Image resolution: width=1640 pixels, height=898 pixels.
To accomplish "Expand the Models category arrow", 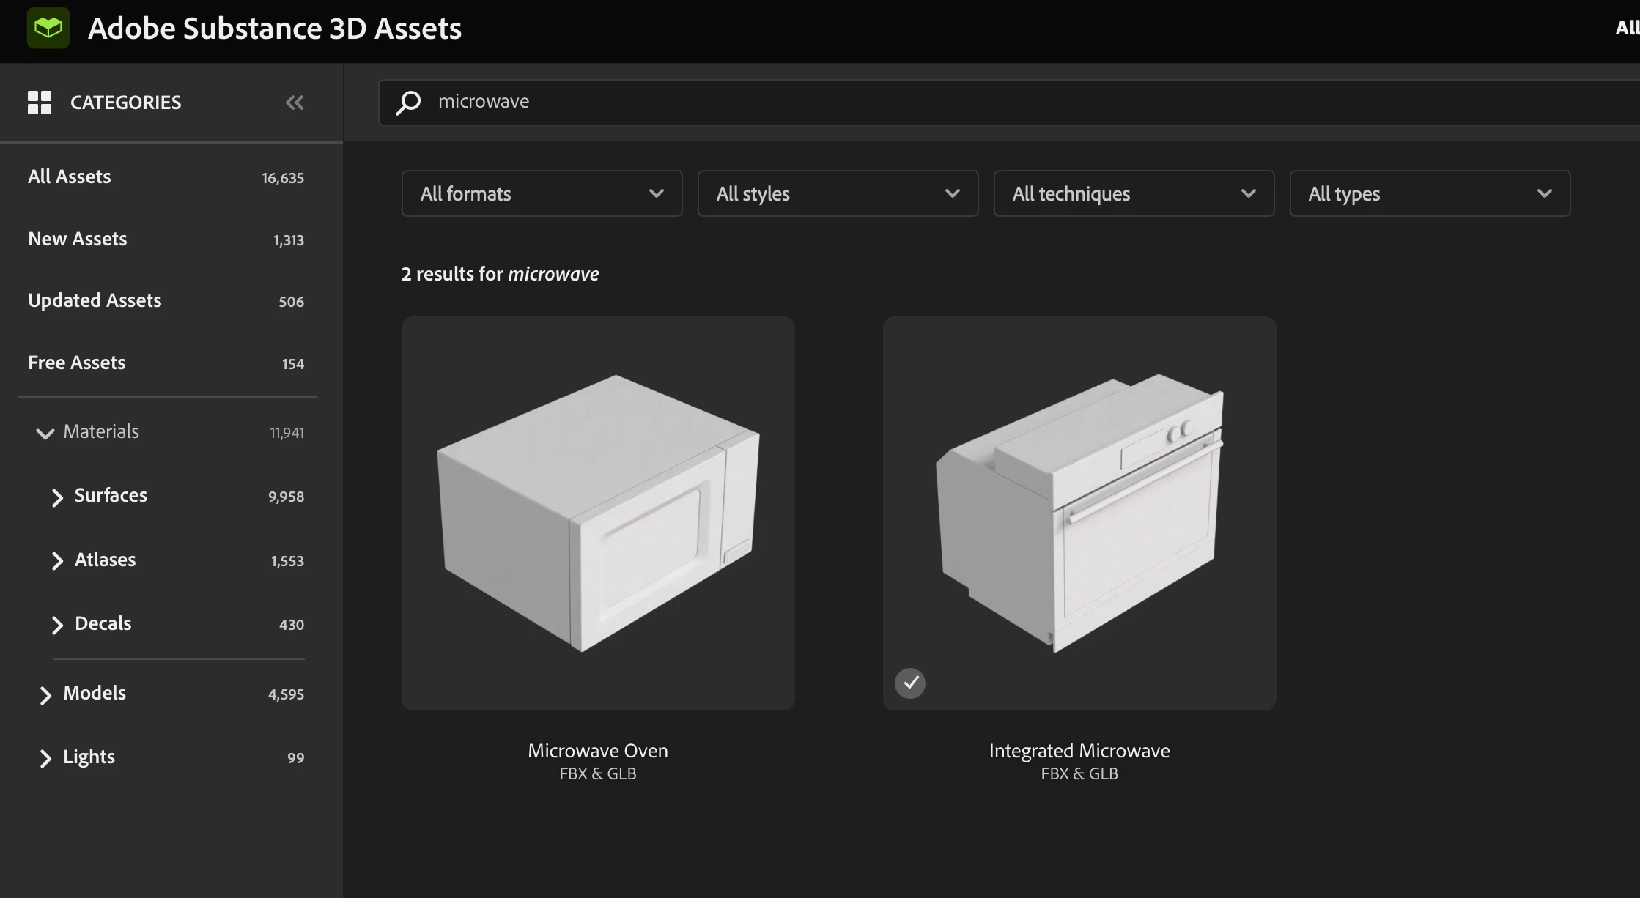I will pos(45,694).
